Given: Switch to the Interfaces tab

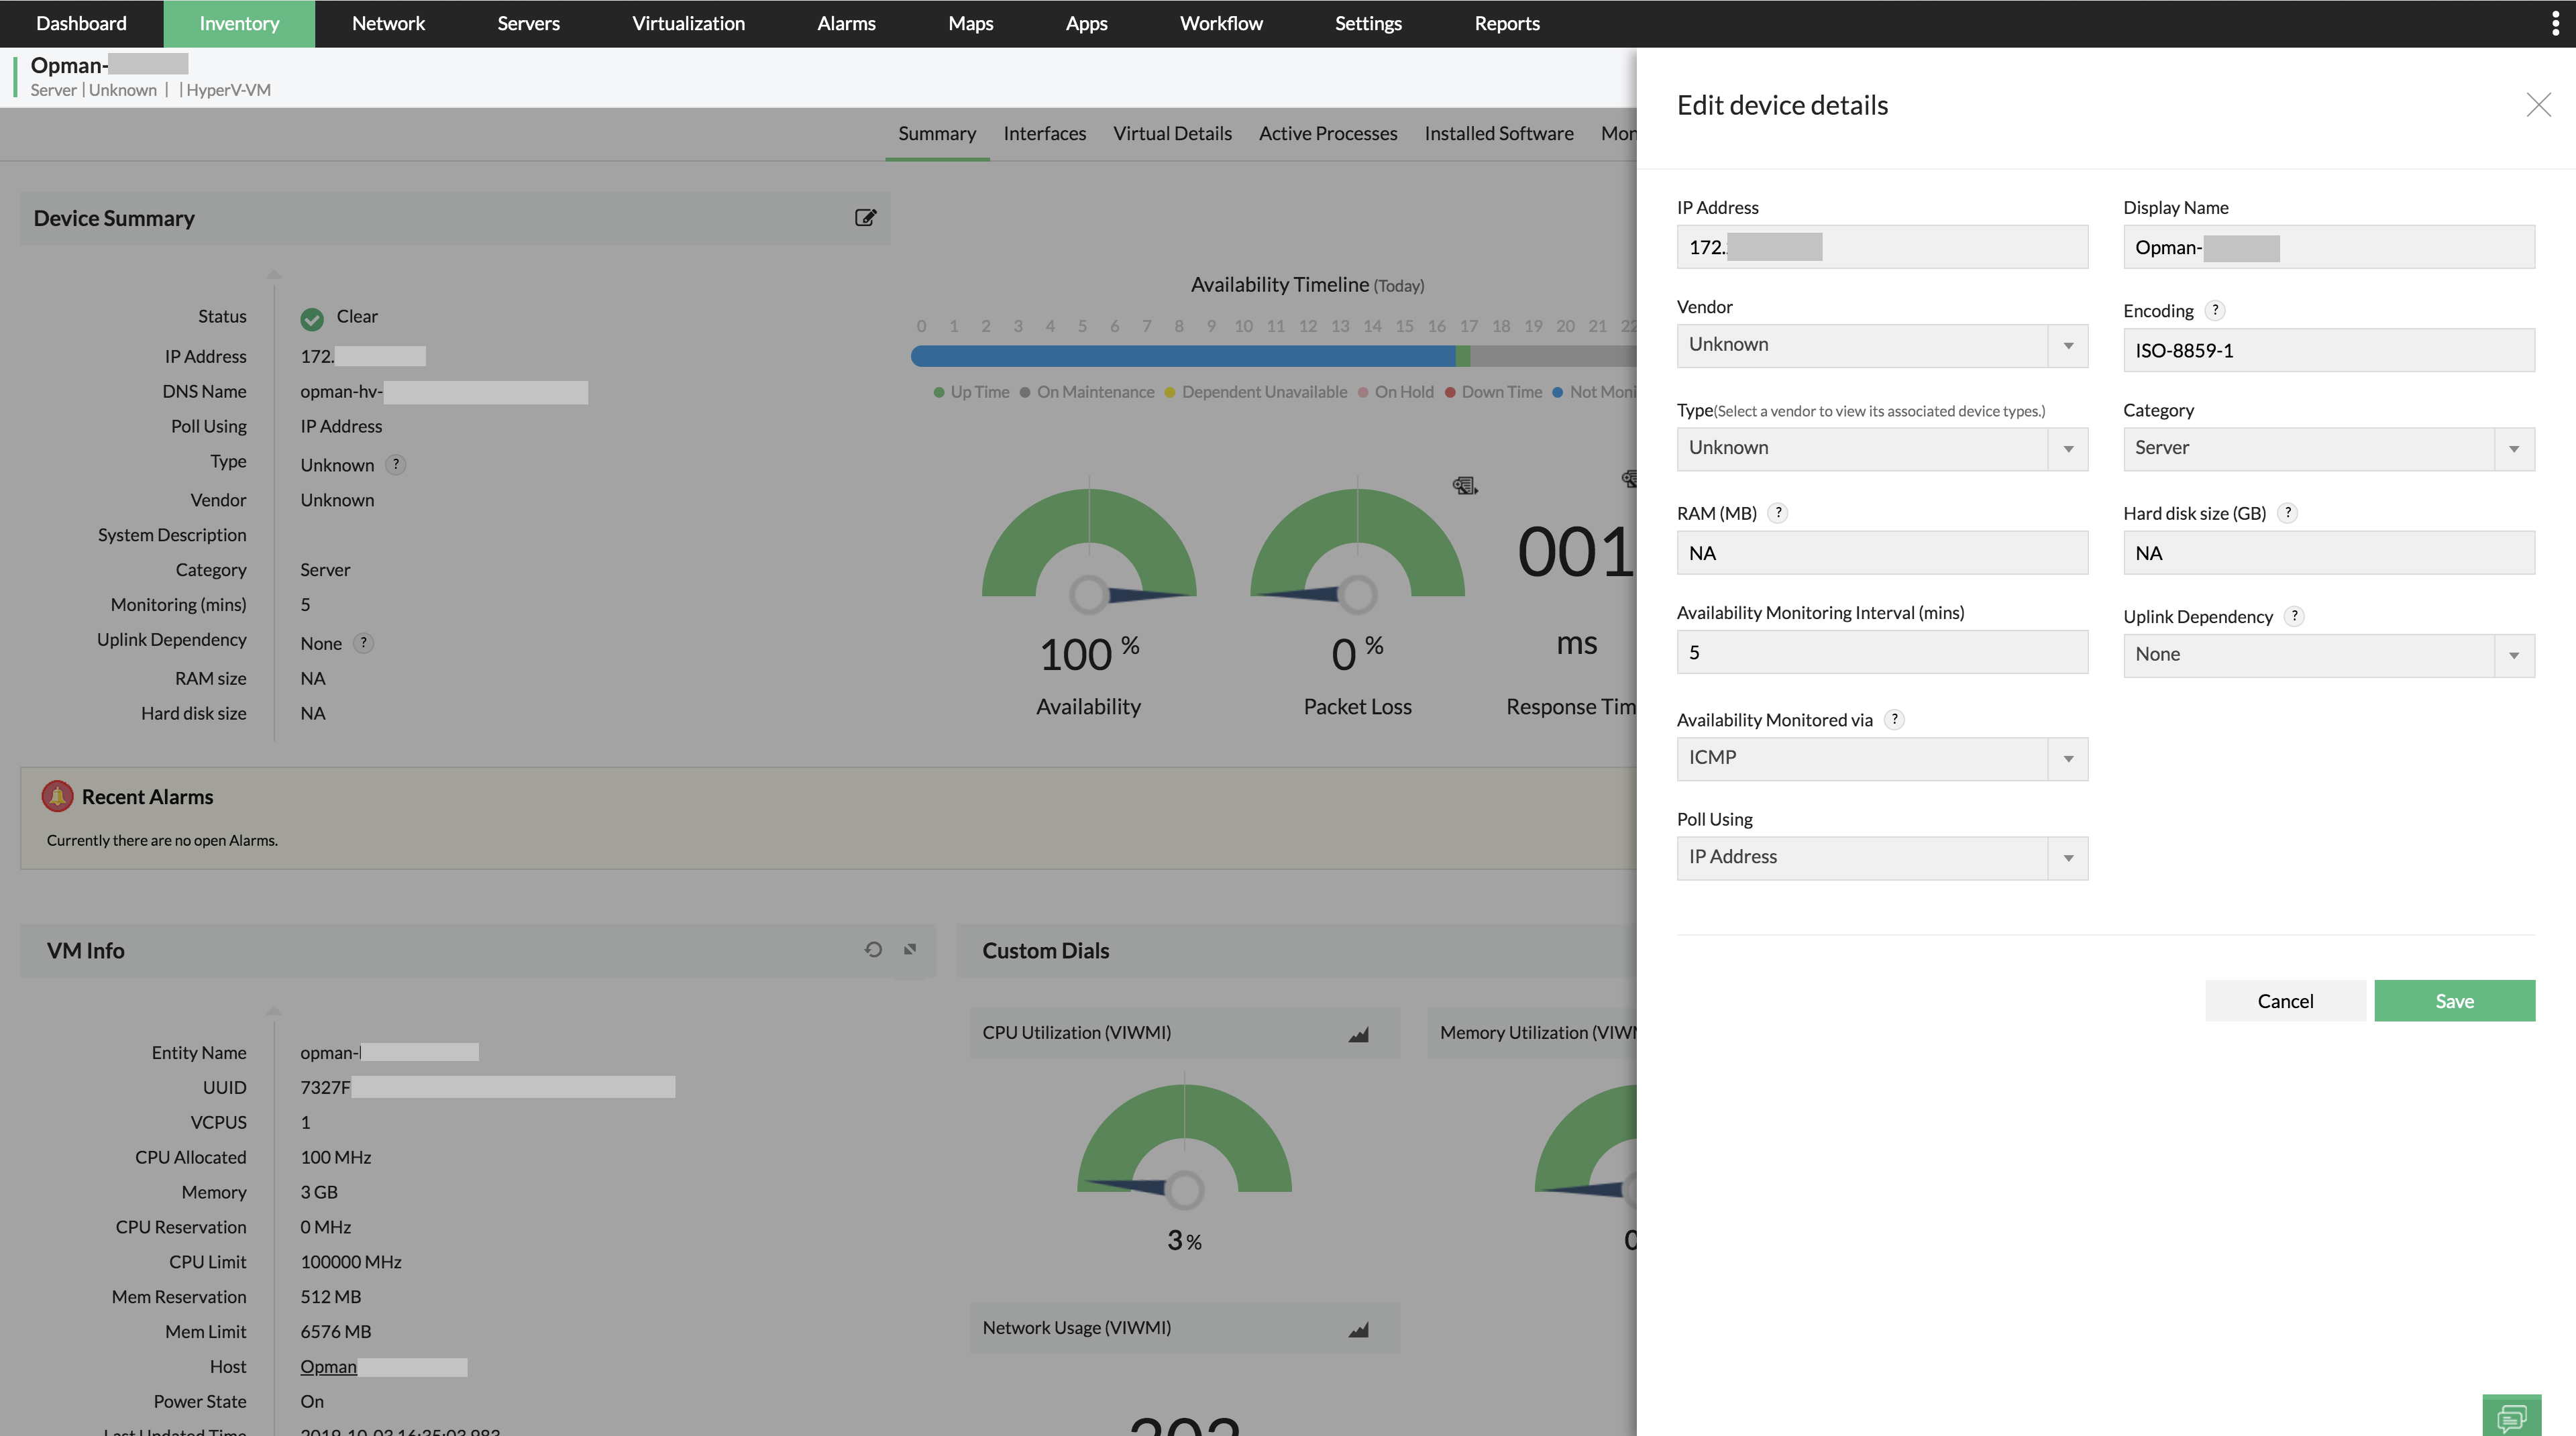Looking at the screenshot, I should [1044, 133].
